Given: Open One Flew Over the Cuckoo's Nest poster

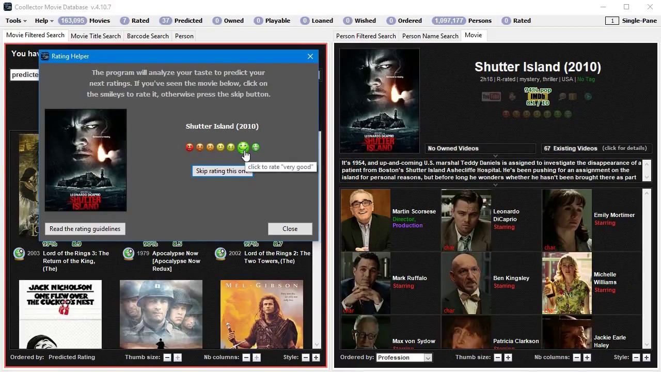Looking at the screenshot, I should click(60, 314).
